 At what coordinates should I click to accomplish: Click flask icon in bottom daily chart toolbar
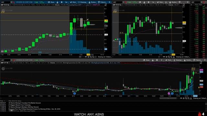tap(153, 60)
